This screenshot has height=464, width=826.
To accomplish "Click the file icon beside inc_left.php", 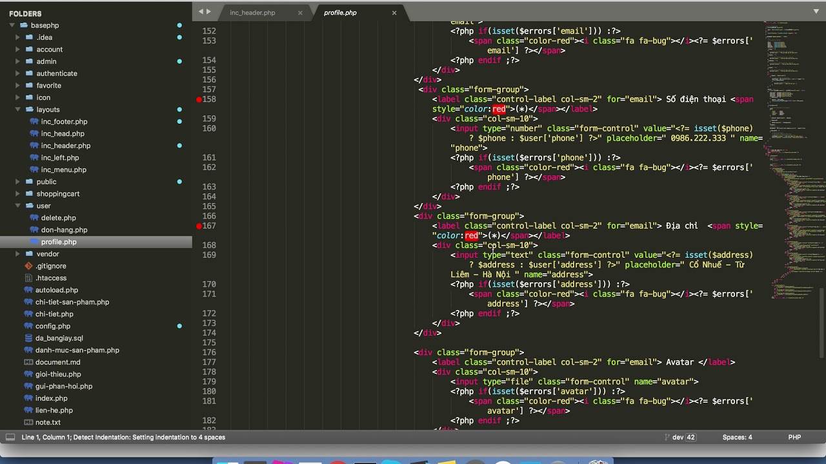I will (x=35, y=158).
